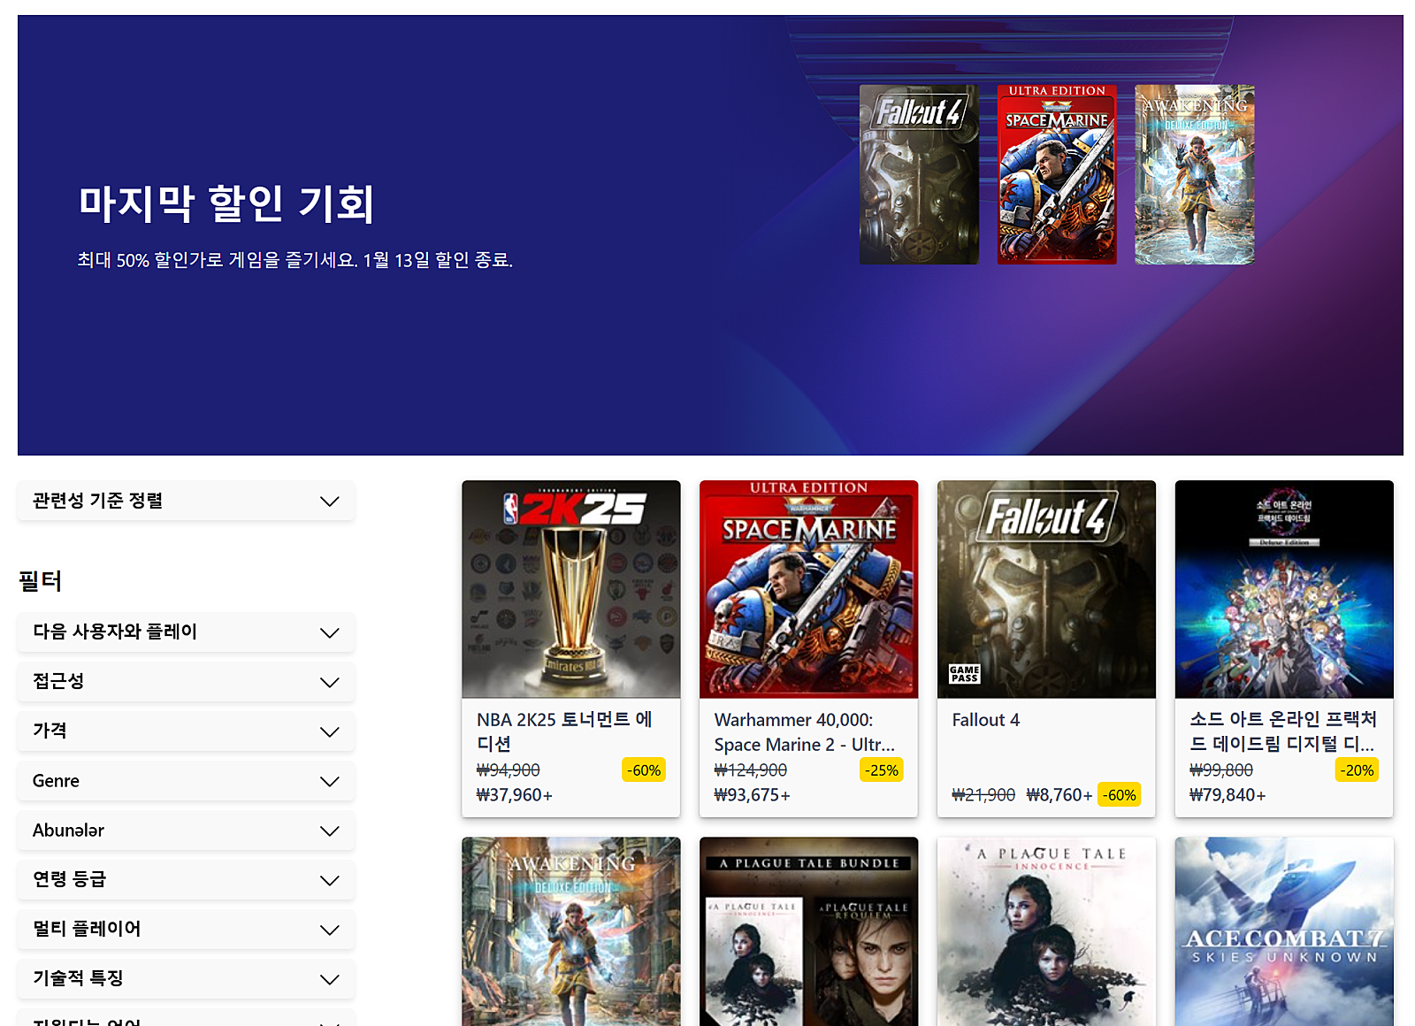
Task: Click the 소드 아트 온라인 프랙처드 데이드림 title
Action: click(x=1283, y=731)
